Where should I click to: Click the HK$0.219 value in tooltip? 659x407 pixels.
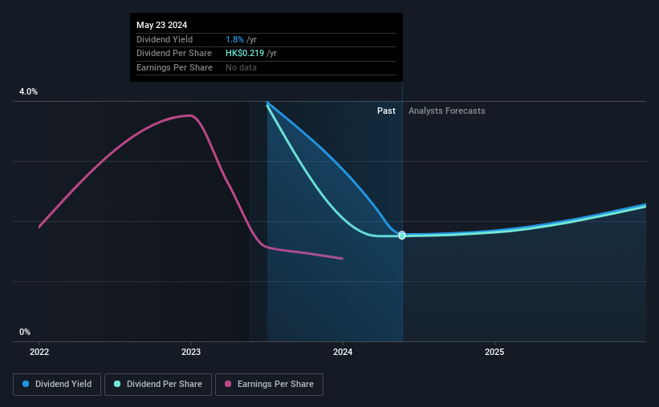(245, 54)
